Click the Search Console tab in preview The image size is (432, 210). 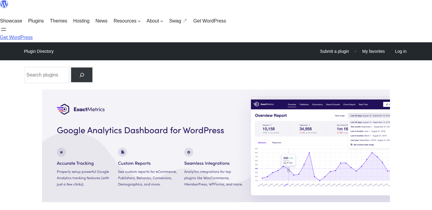point(333,104)
